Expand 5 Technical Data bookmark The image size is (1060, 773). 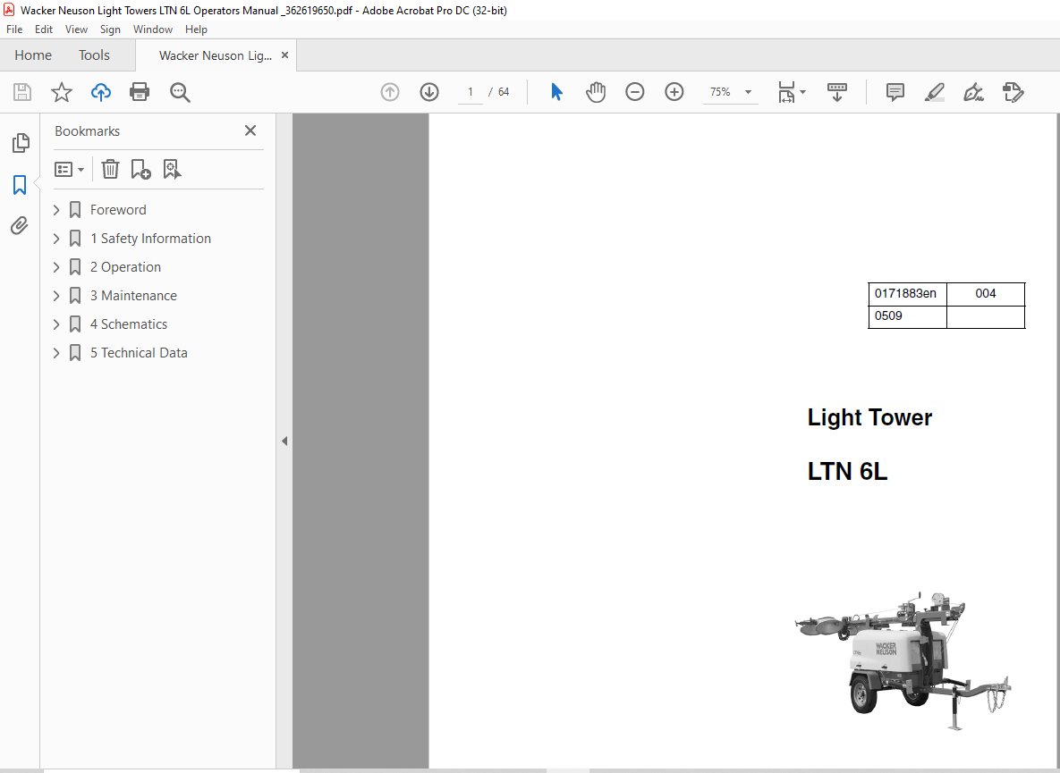[x=56, y=353]
